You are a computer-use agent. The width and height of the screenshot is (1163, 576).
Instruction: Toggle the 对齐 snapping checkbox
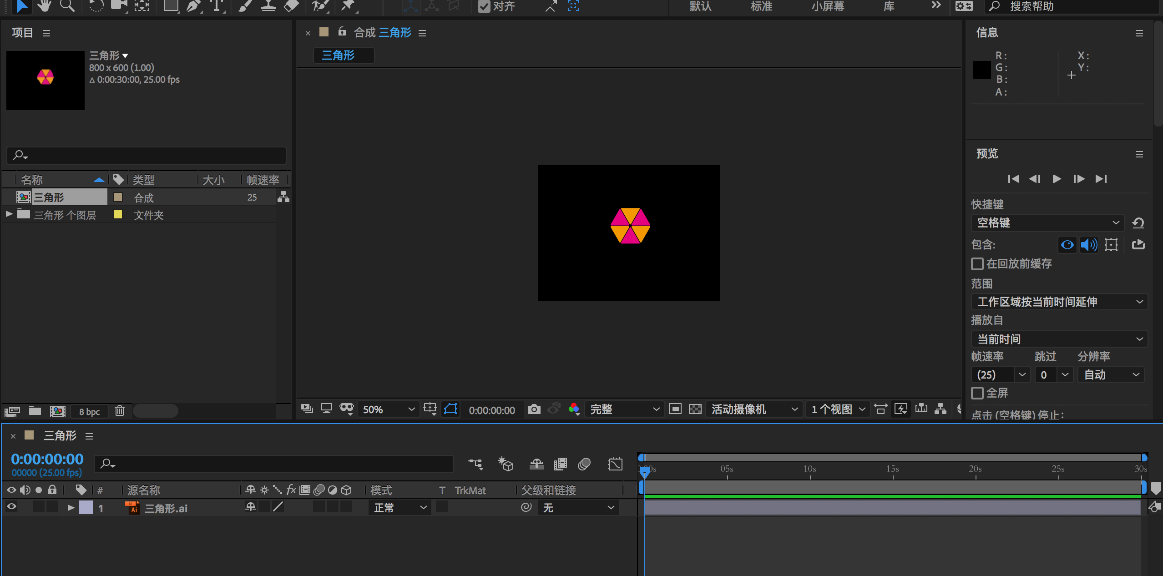coord(484,6)
